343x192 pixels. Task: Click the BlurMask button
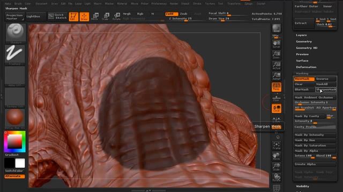(304, 90)
